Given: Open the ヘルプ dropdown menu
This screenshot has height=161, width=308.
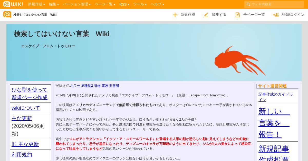Looking at the screenshot, I should [x=157, y=4].
